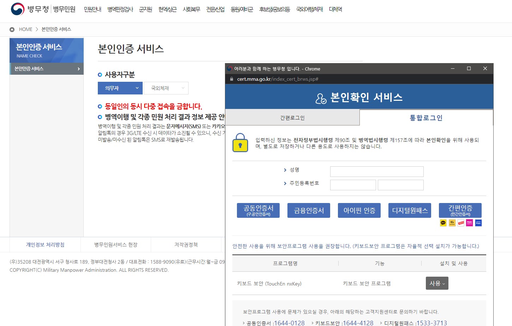
Task: Click the PAYCO certificate icon
Action: point(461,223)
